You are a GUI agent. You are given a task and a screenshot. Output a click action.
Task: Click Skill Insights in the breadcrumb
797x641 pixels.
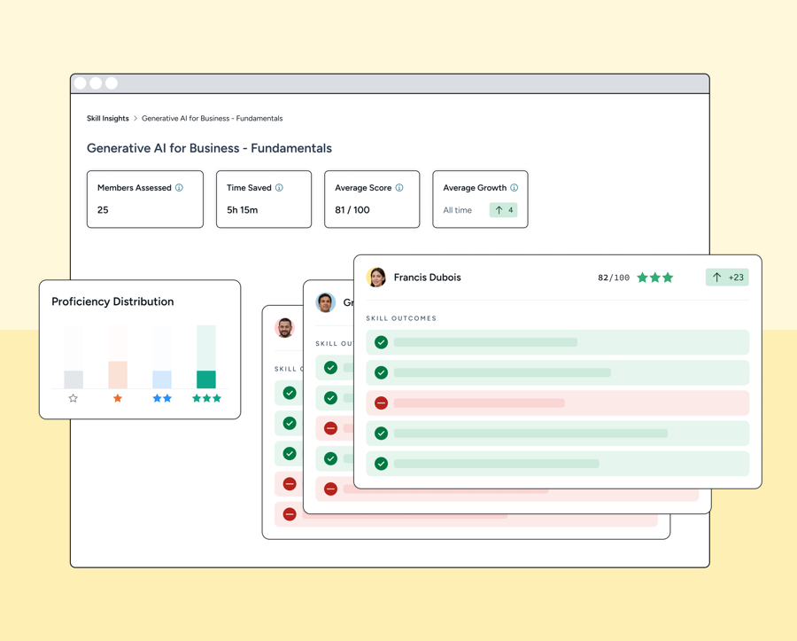pos(107,118)
